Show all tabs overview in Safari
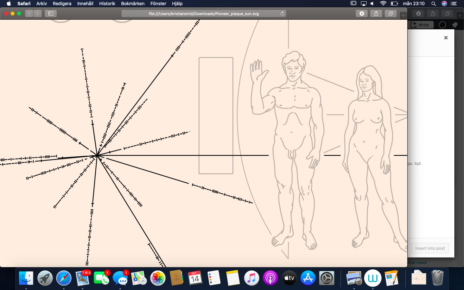 (391, 14)
